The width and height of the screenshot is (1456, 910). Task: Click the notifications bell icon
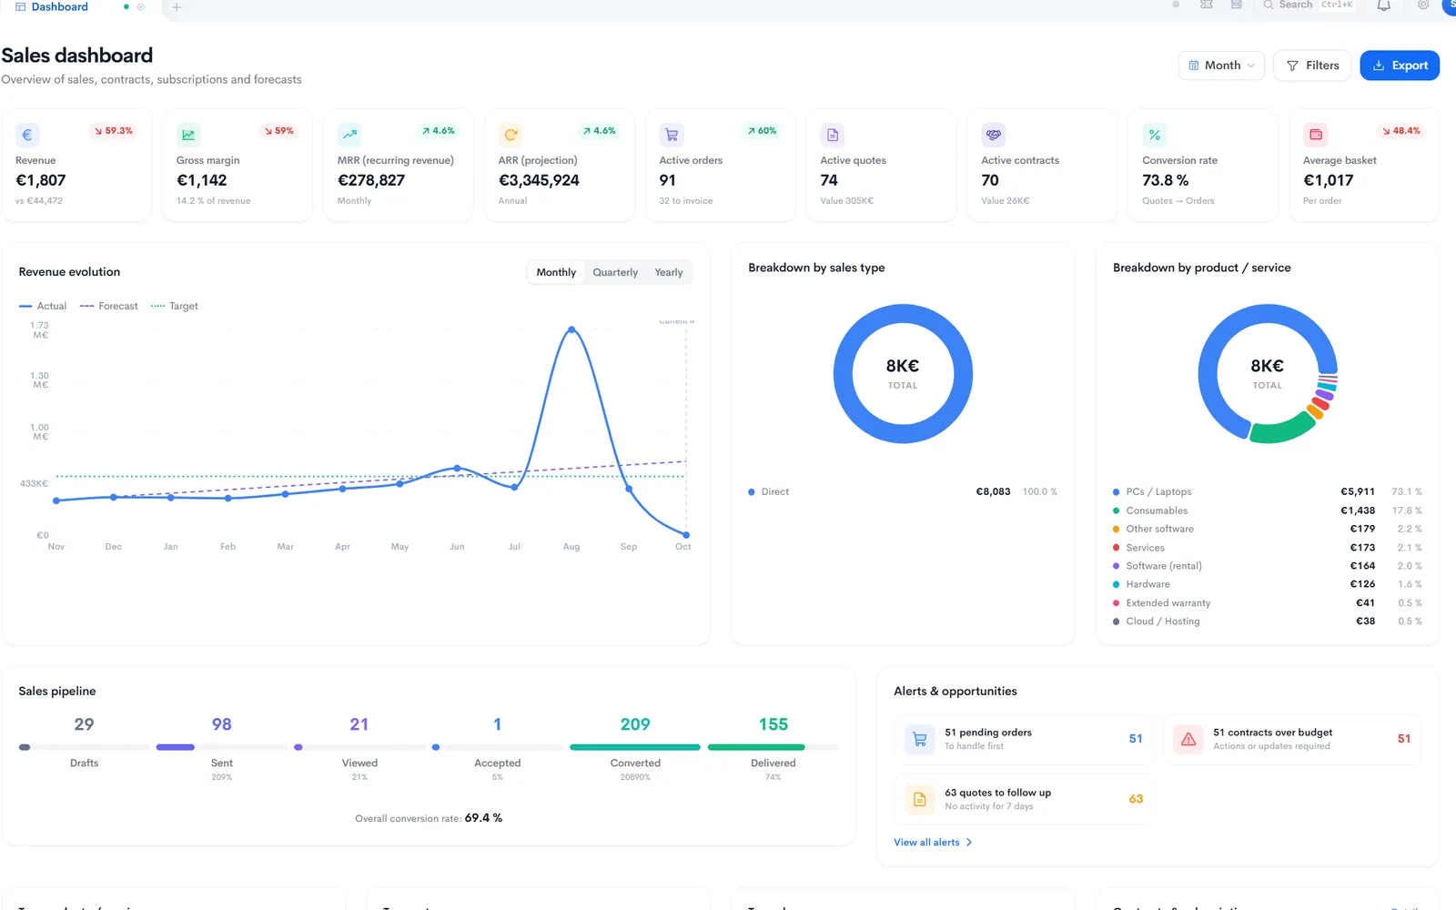[1383, 5]
